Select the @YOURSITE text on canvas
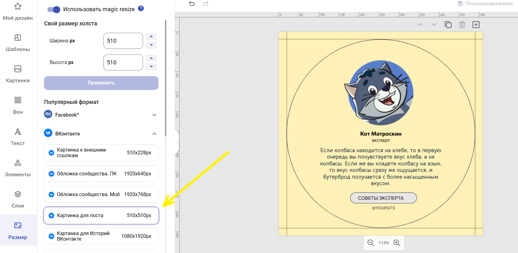This screenshot has height=253, width=518. point(383,208)
